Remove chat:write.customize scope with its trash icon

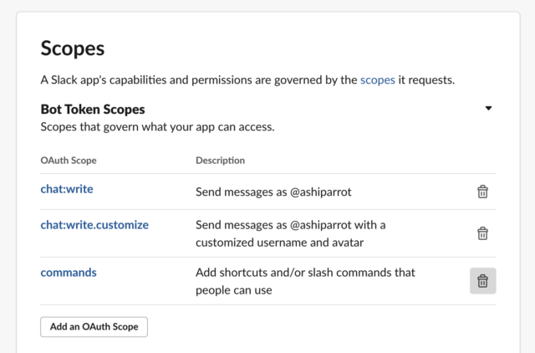[482, 233]
